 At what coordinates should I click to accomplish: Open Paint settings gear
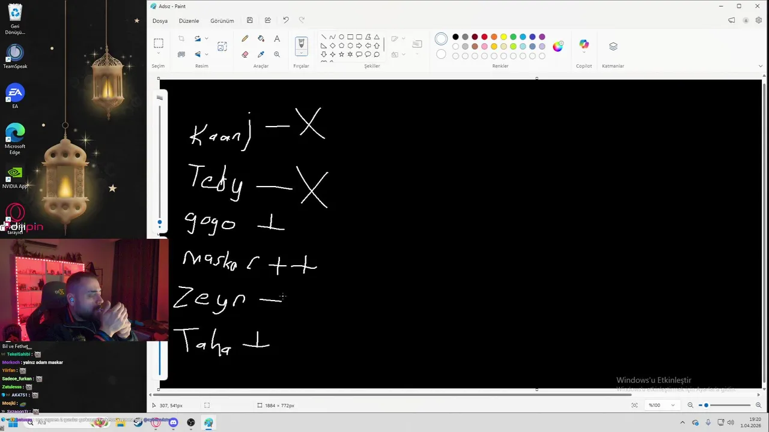[x=759, y=20]
